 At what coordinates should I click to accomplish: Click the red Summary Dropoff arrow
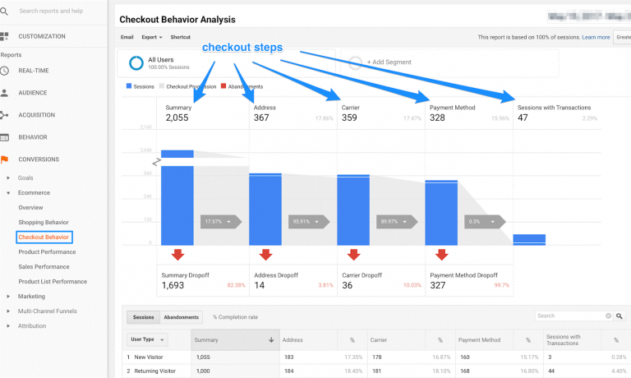(177, 254)
